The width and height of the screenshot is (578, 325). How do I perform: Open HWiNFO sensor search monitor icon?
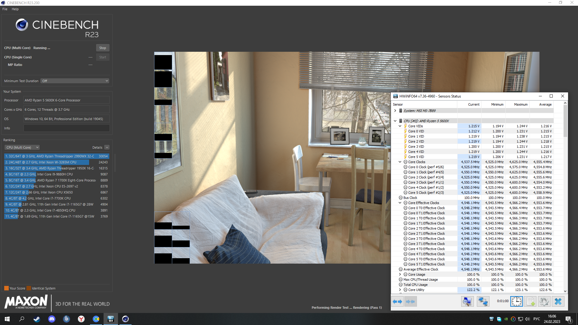click(x=467, y=302)
